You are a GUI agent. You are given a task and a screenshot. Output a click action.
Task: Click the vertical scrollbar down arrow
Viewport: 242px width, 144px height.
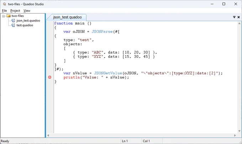coord(240,131)
